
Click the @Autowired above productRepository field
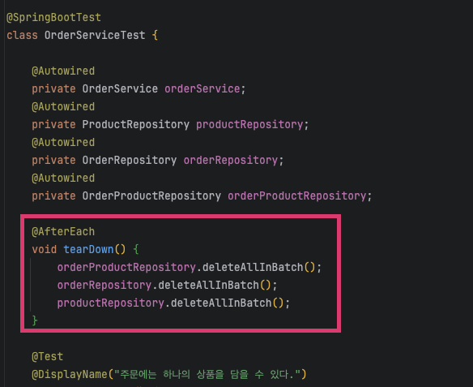(x=63, y=106)
